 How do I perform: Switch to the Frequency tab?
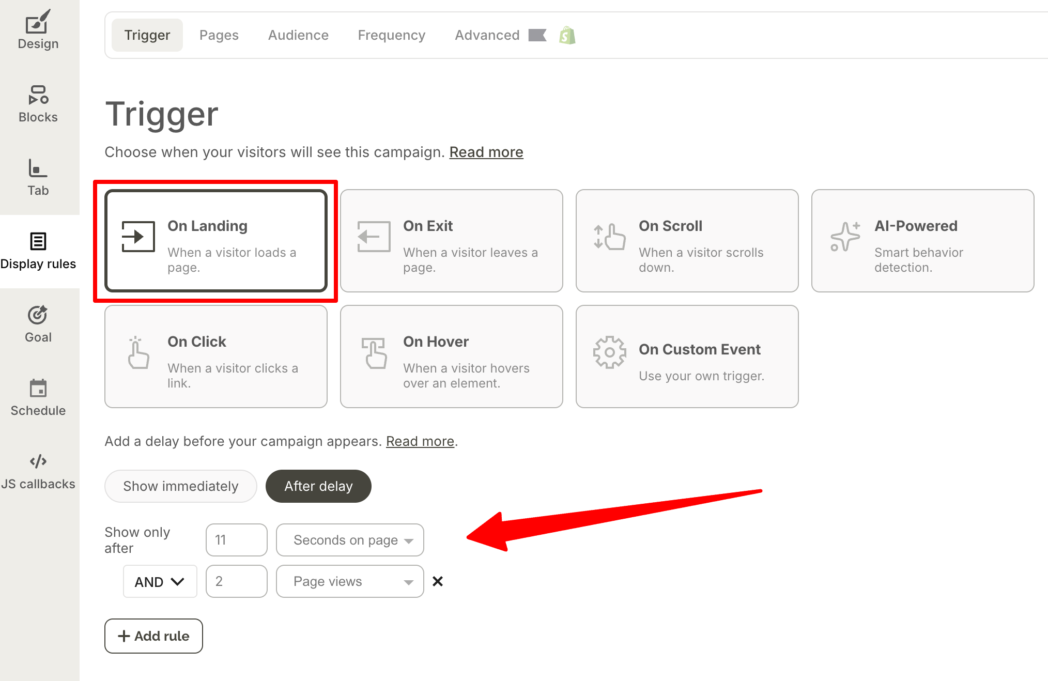[391, 35]
